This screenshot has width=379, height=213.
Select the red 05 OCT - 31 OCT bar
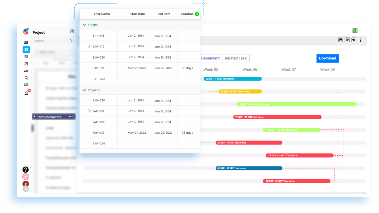point(300,156)
